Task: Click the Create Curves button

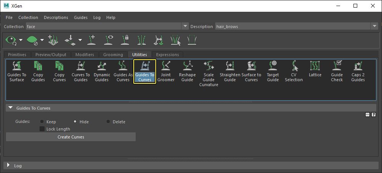Action: (71, 137)
